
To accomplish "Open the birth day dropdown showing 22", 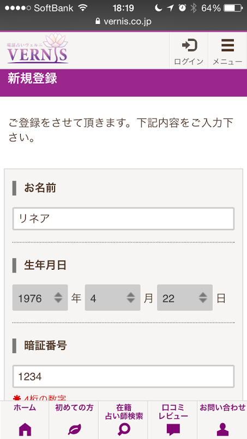I will coord(185,298).
